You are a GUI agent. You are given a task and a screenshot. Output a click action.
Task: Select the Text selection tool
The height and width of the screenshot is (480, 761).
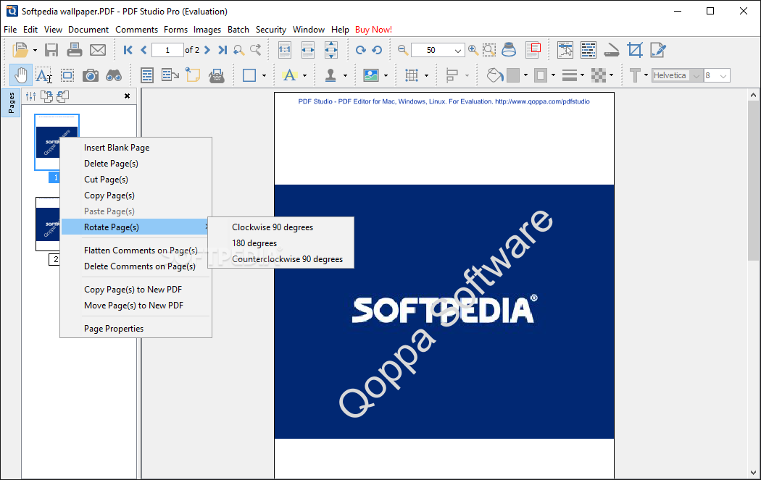click(43, 75)
